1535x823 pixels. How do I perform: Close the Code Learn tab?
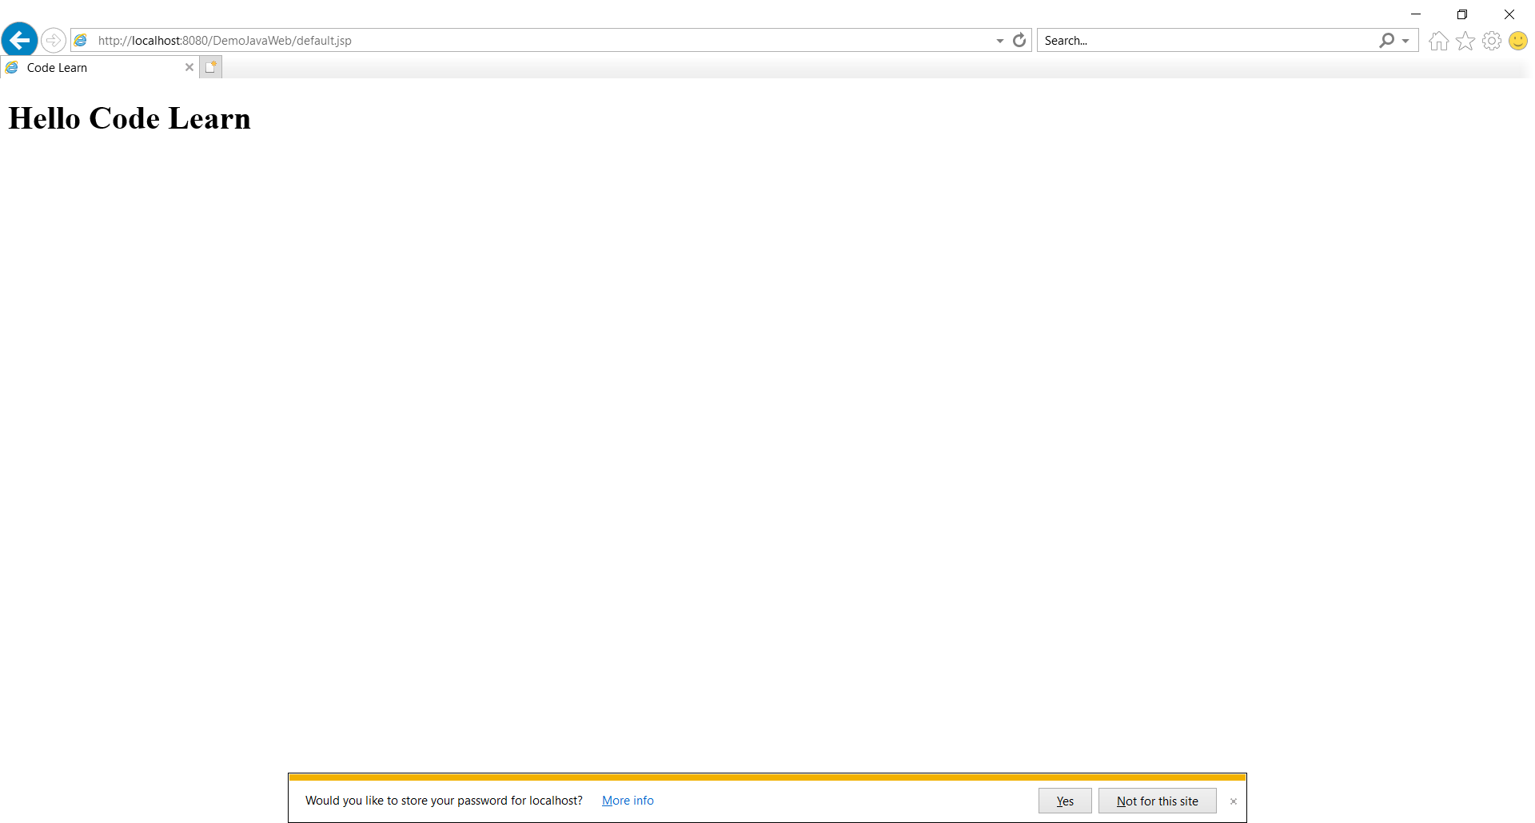point(189,68)
